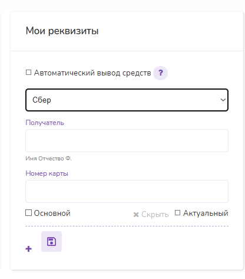Enable the Автоматический вывод средств checkbox
Image resolution: width=245 pixels, height=279 pixels.
(28, 73)
